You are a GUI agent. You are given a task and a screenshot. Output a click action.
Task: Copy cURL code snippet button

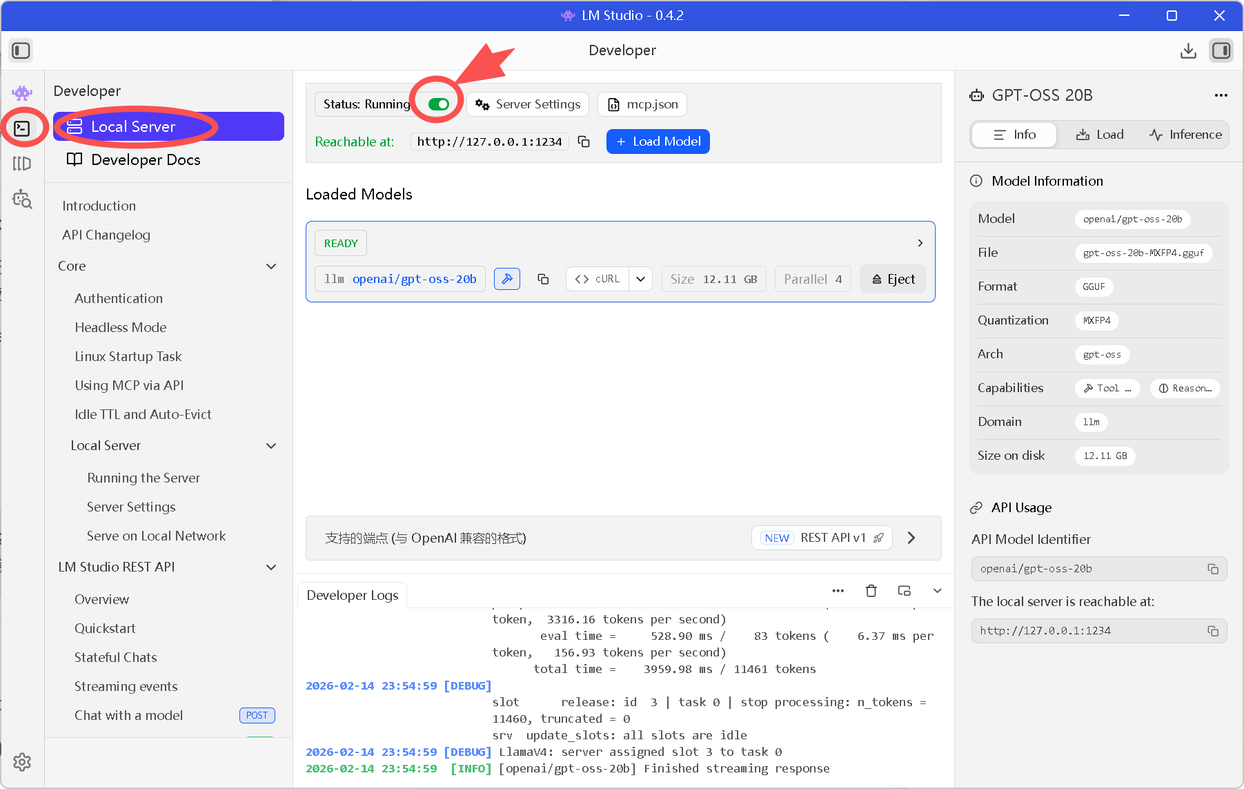point(598,279)
